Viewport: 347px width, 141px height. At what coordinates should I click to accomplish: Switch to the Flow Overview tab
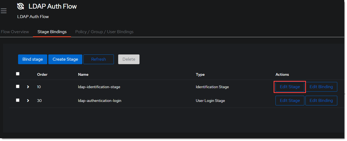click(15, 32)
